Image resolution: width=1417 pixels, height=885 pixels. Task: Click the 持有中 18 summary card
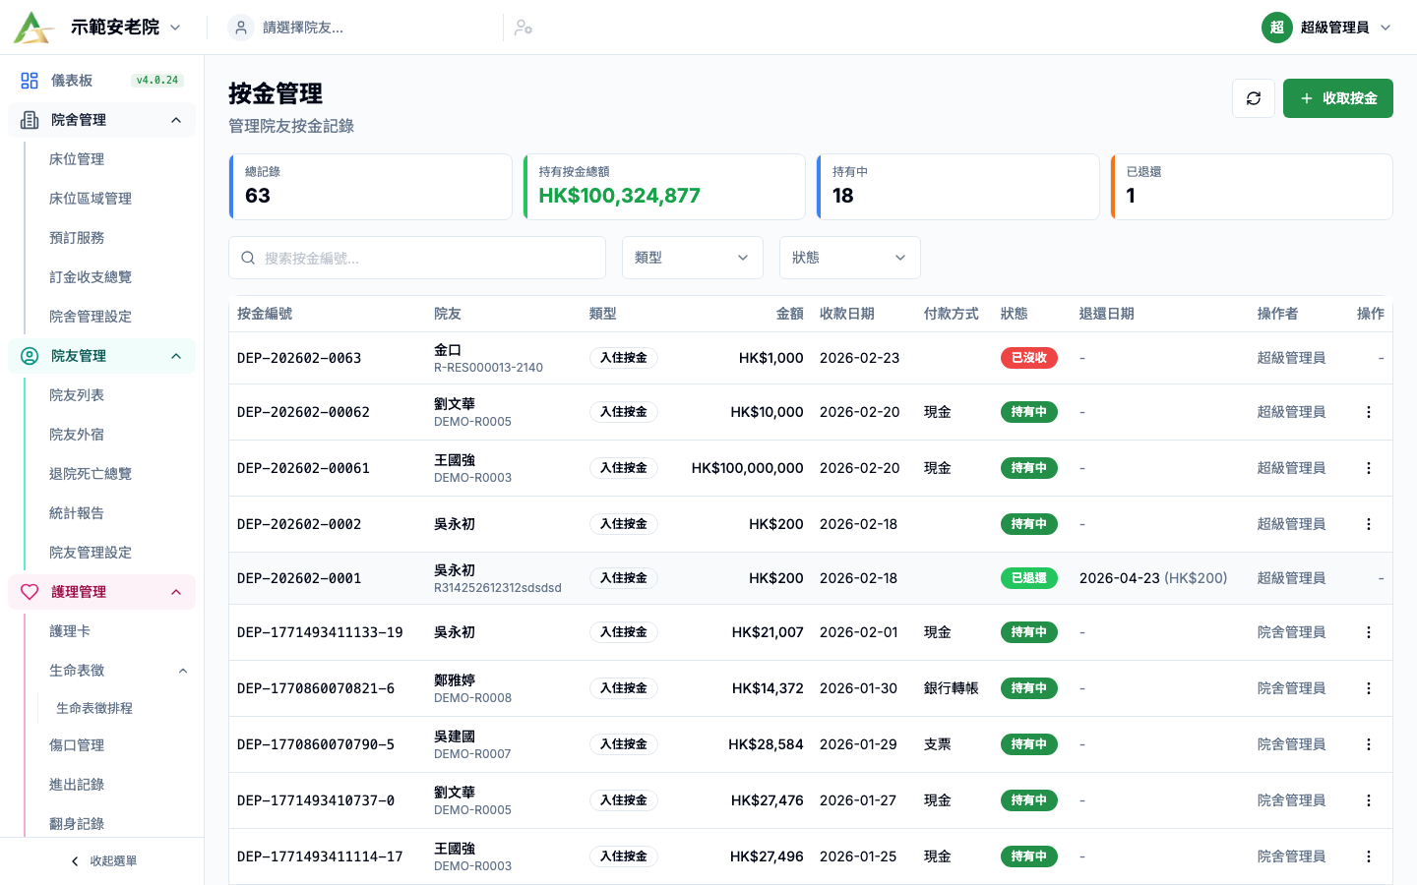(958, 187)
